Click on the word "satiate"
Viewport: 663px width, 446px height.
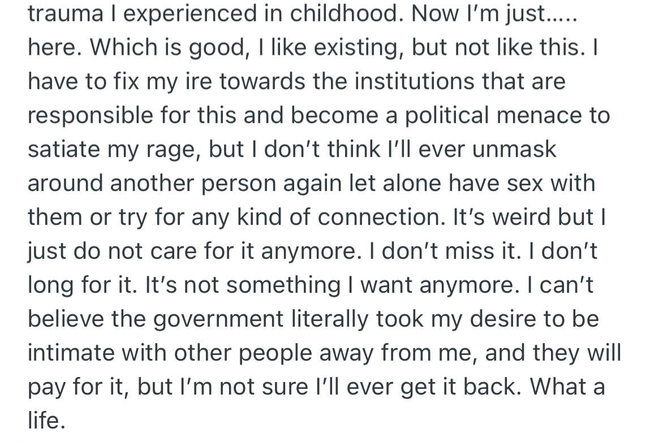coord(64,149)
